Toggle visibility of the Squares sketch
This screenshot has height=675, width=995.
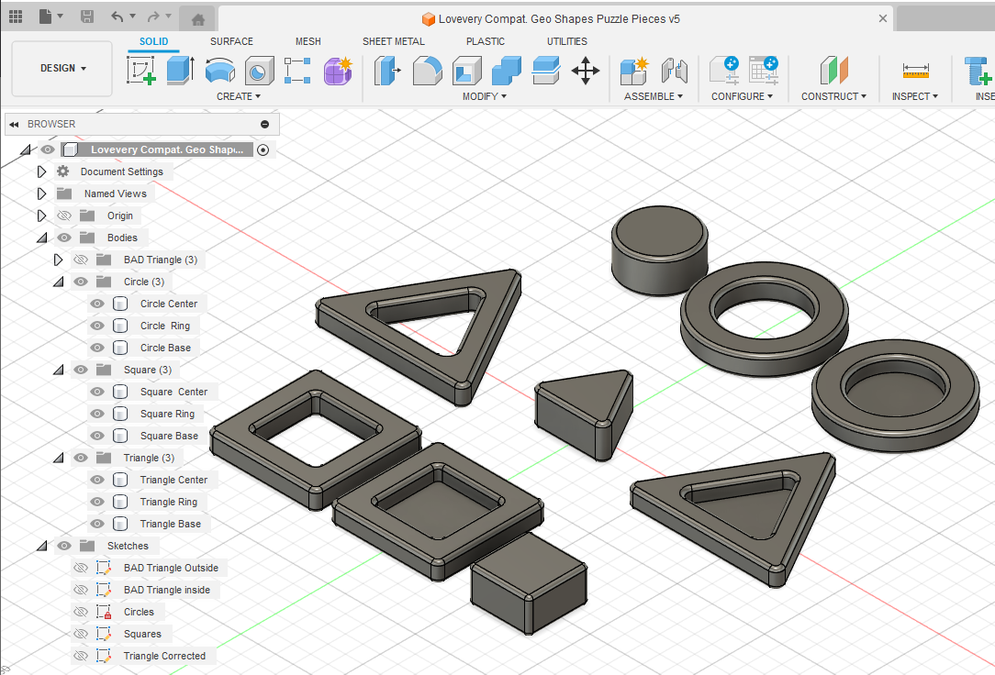click(x=81, y=634)
